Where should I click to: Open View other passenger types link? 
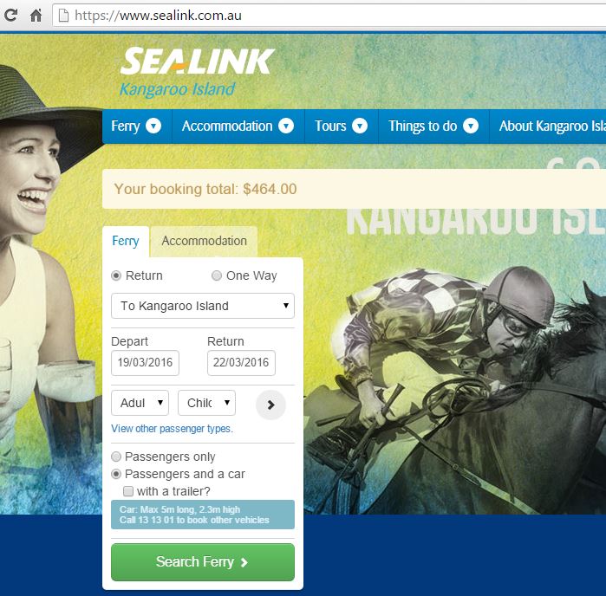172,429
